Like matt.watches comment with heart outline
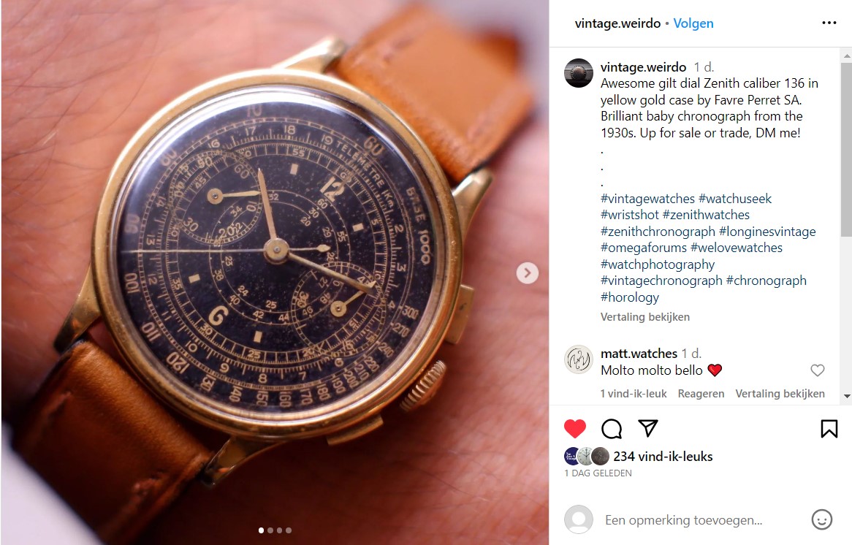Image resolution: width=852 pixels, height=545 pixels. coord(817,370)
